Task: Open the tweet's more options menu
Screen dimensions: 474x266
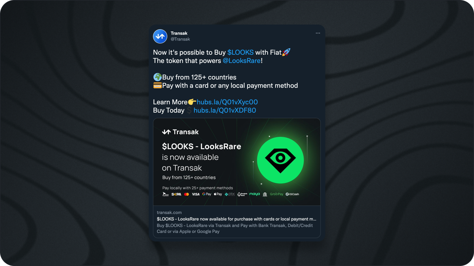Action: pyautogui.click(x=318, y=33)
